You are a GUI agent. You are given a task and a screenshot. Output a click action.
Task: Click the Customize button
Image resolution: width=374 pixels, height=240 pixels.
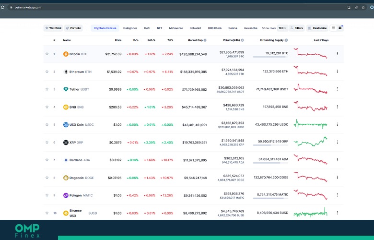tap(317, 28)
